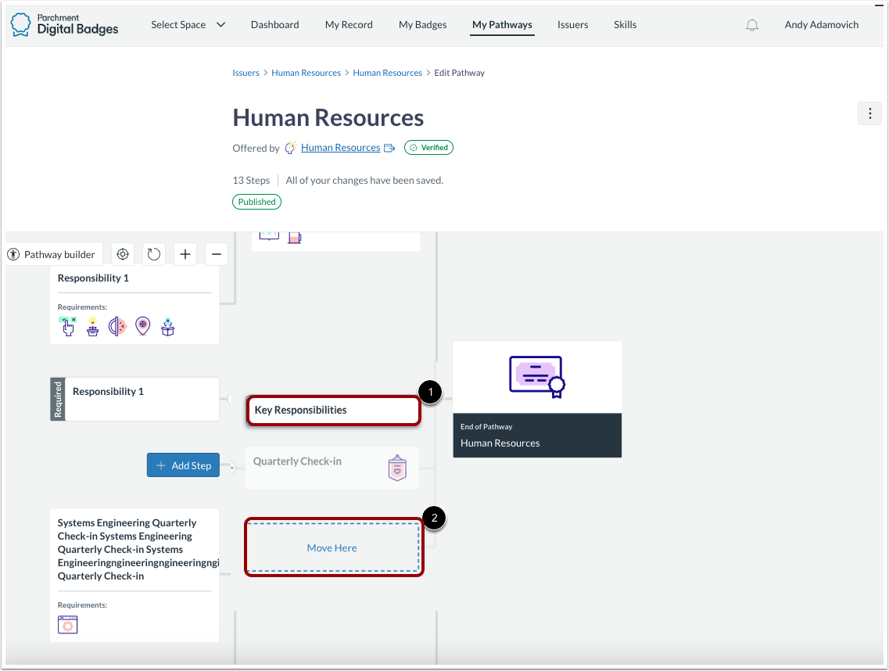Zoom out using the minus icon

(x=216, y=253)
